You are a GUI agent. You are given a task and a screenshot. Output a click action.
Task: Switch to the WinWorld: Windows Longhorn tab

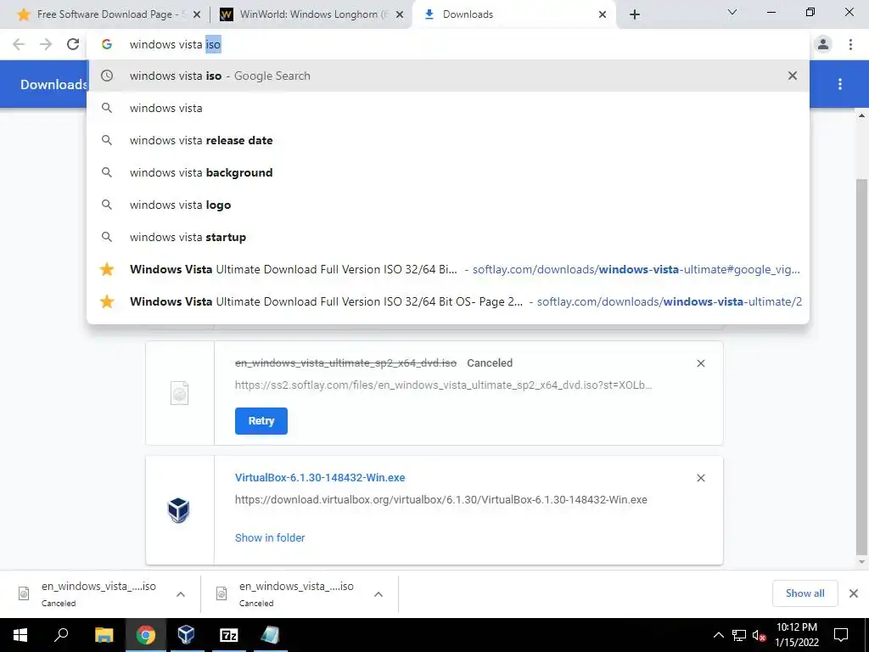click(311, 15)
